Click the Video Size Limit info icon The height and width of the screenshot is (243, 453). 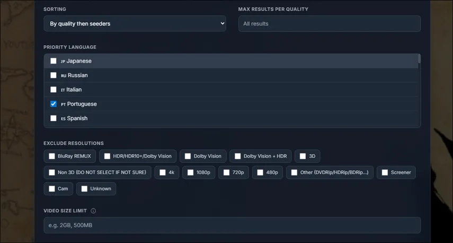click(93, 211)
